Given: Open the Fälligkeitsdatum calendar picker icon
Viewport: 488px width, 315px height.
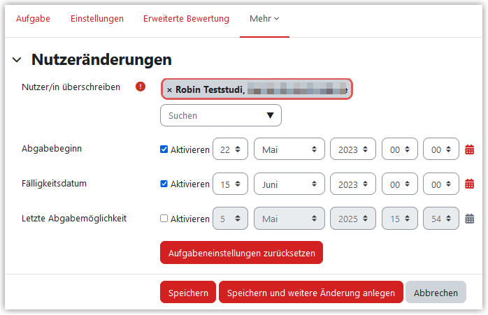Looking at the screenshot, I should tap(469, 184).
